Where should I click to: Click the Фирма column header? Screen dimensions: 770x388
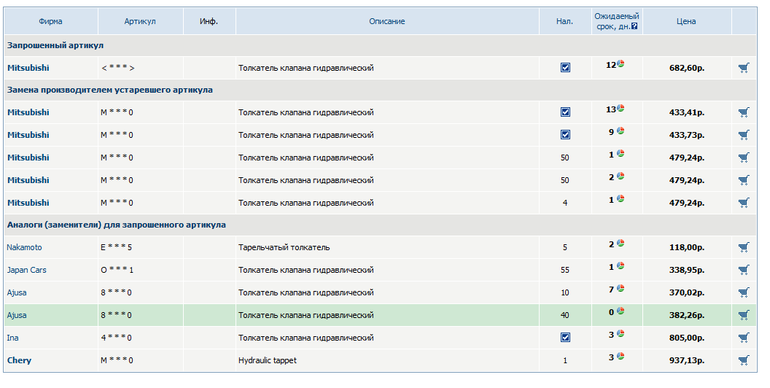pyautogui.click(x=50, y=21)
